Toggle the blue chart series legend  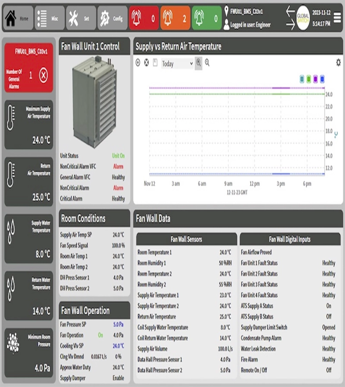[322, 79]
